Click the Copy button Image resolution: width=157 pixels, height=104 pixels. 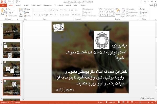pos(8,12)
